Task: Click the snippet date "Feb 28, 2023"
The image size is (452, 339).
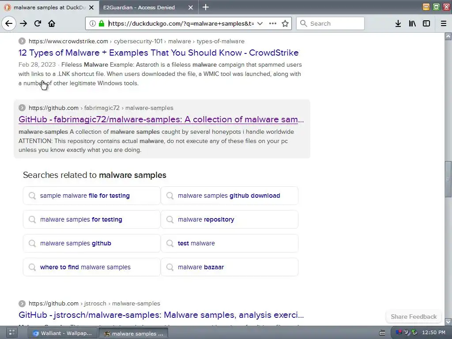Action: tap(37, 64)
